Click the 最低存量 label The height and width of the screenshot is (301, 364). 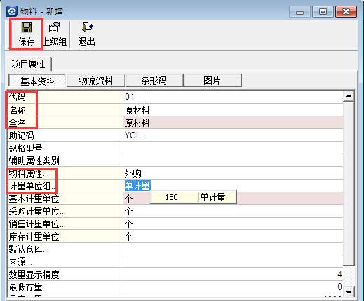point(26,287)
